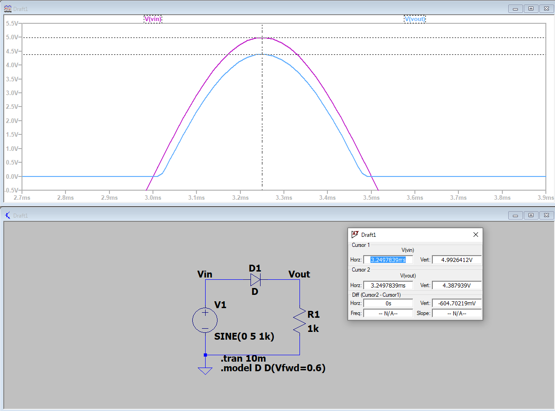Click the V(vin) trace label
Viewport: 555px width, 411px height.
click(x=153, y=19)
